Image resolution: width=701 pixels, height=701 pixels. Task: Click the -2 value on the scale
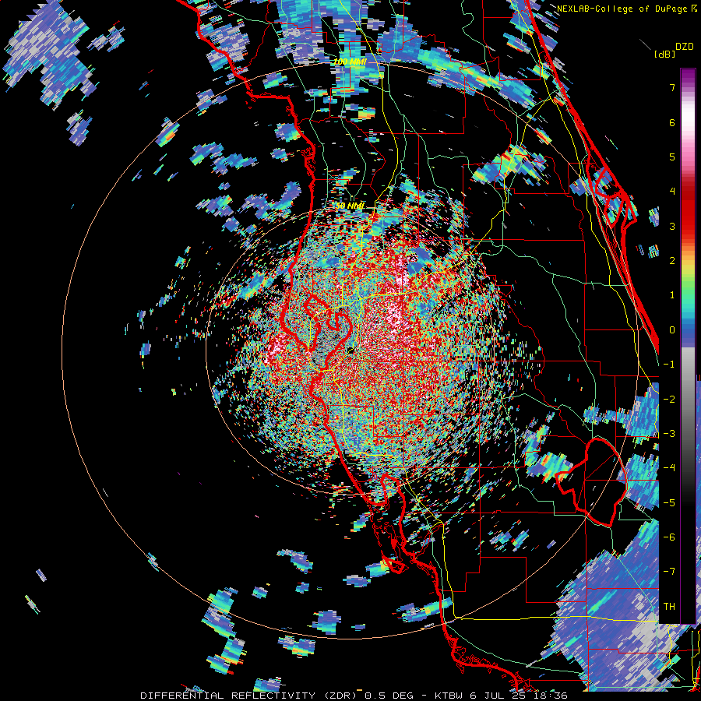point(669,399)
